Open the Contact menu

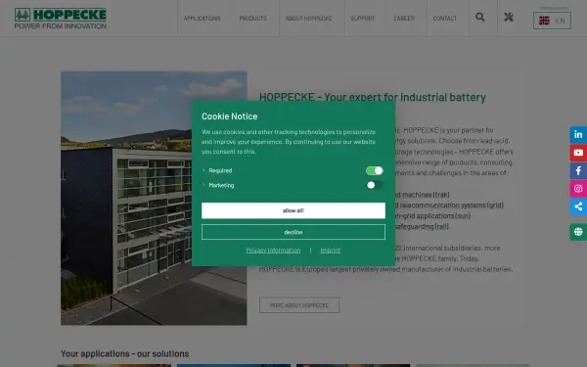coord(445,18)
